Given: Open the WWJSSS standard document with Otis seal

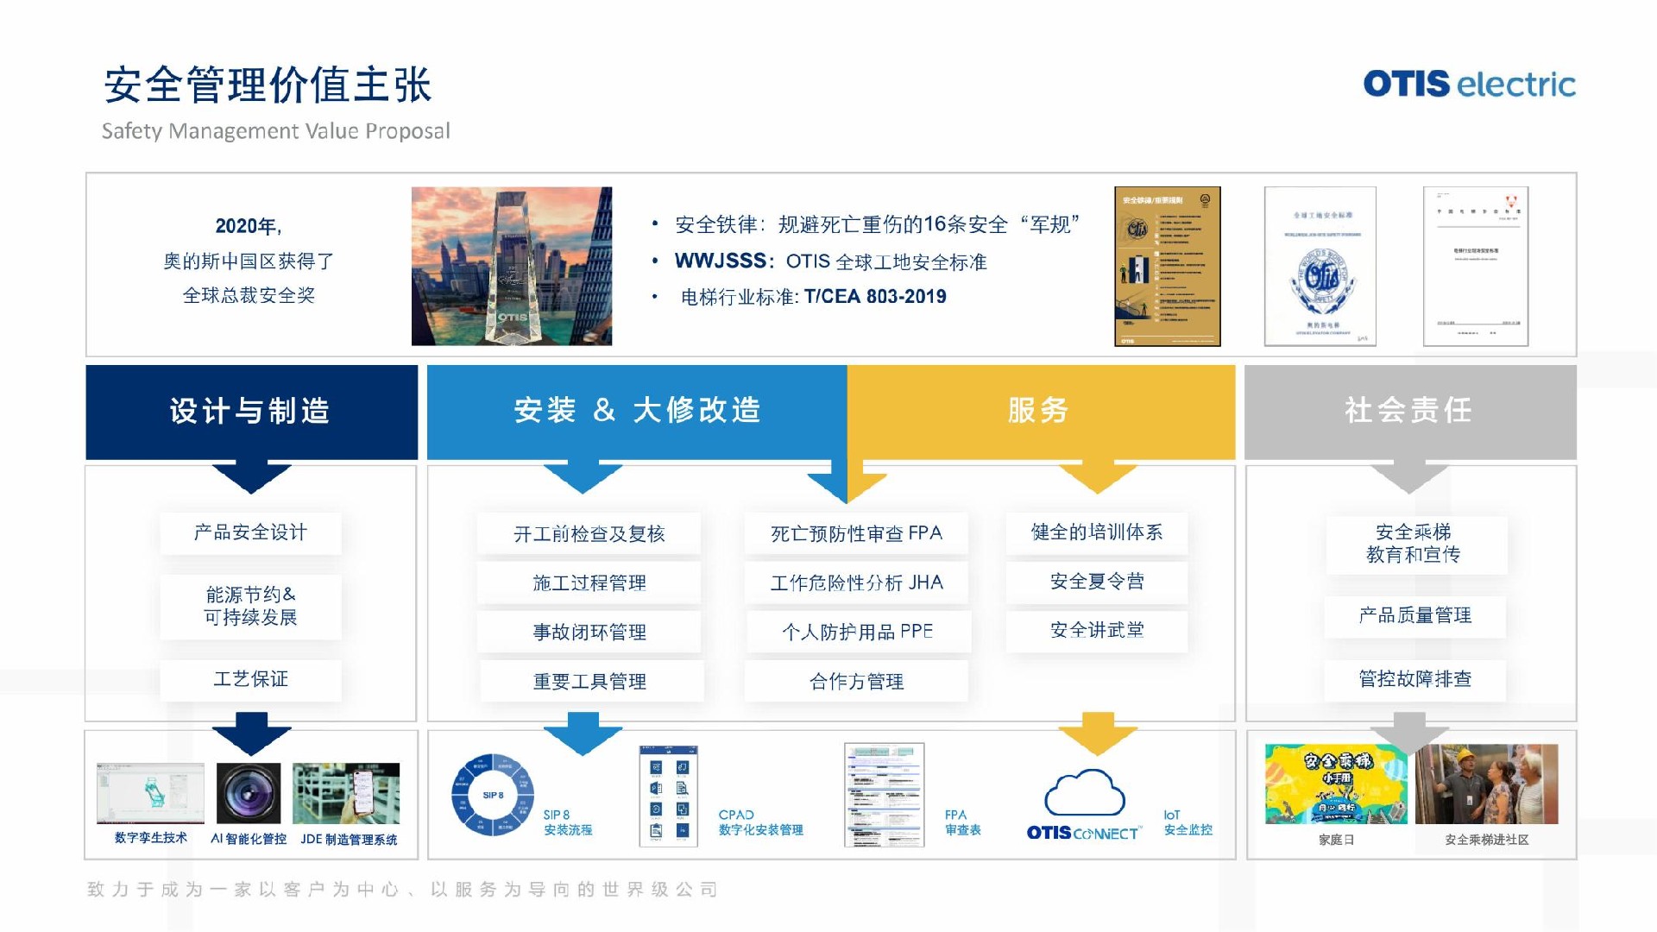Looking at the screenshot, I should coord(1320,266).
